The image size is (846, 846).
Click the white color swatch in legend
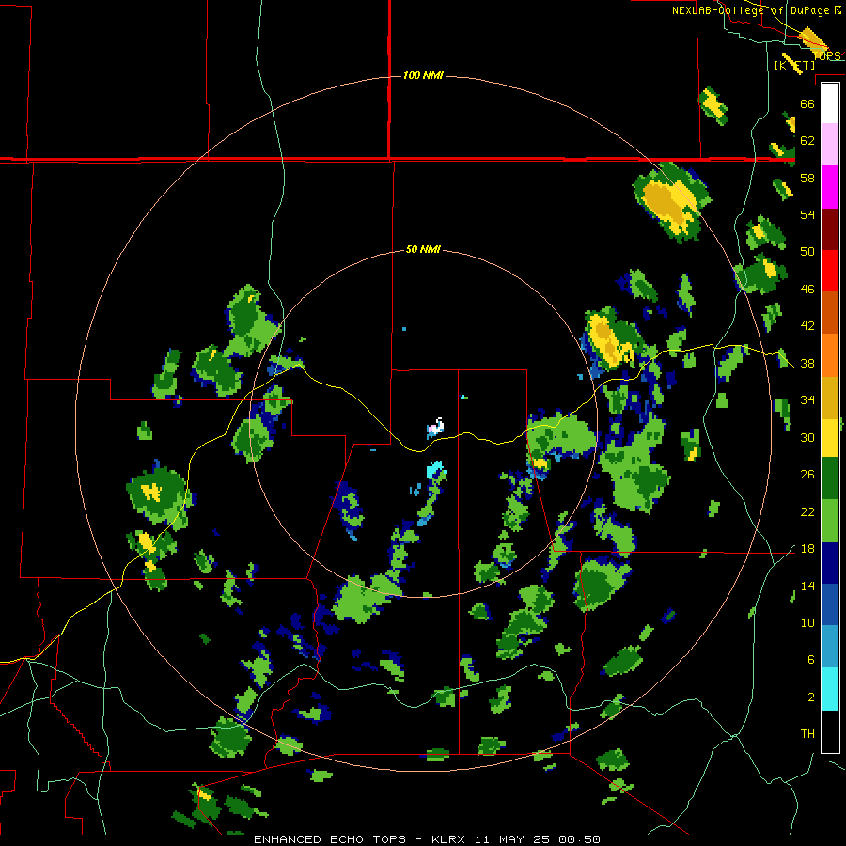830,103
